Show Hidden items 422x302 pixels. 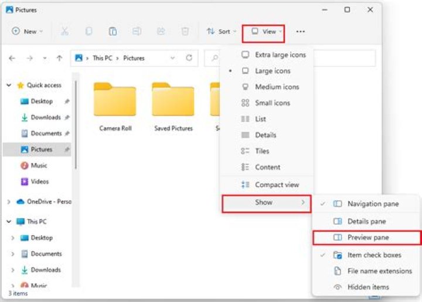click(x=366, y=287)
